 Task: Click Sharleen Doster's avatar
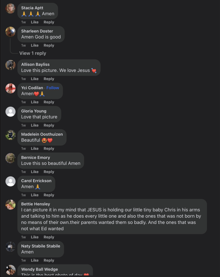click(11, 32)
